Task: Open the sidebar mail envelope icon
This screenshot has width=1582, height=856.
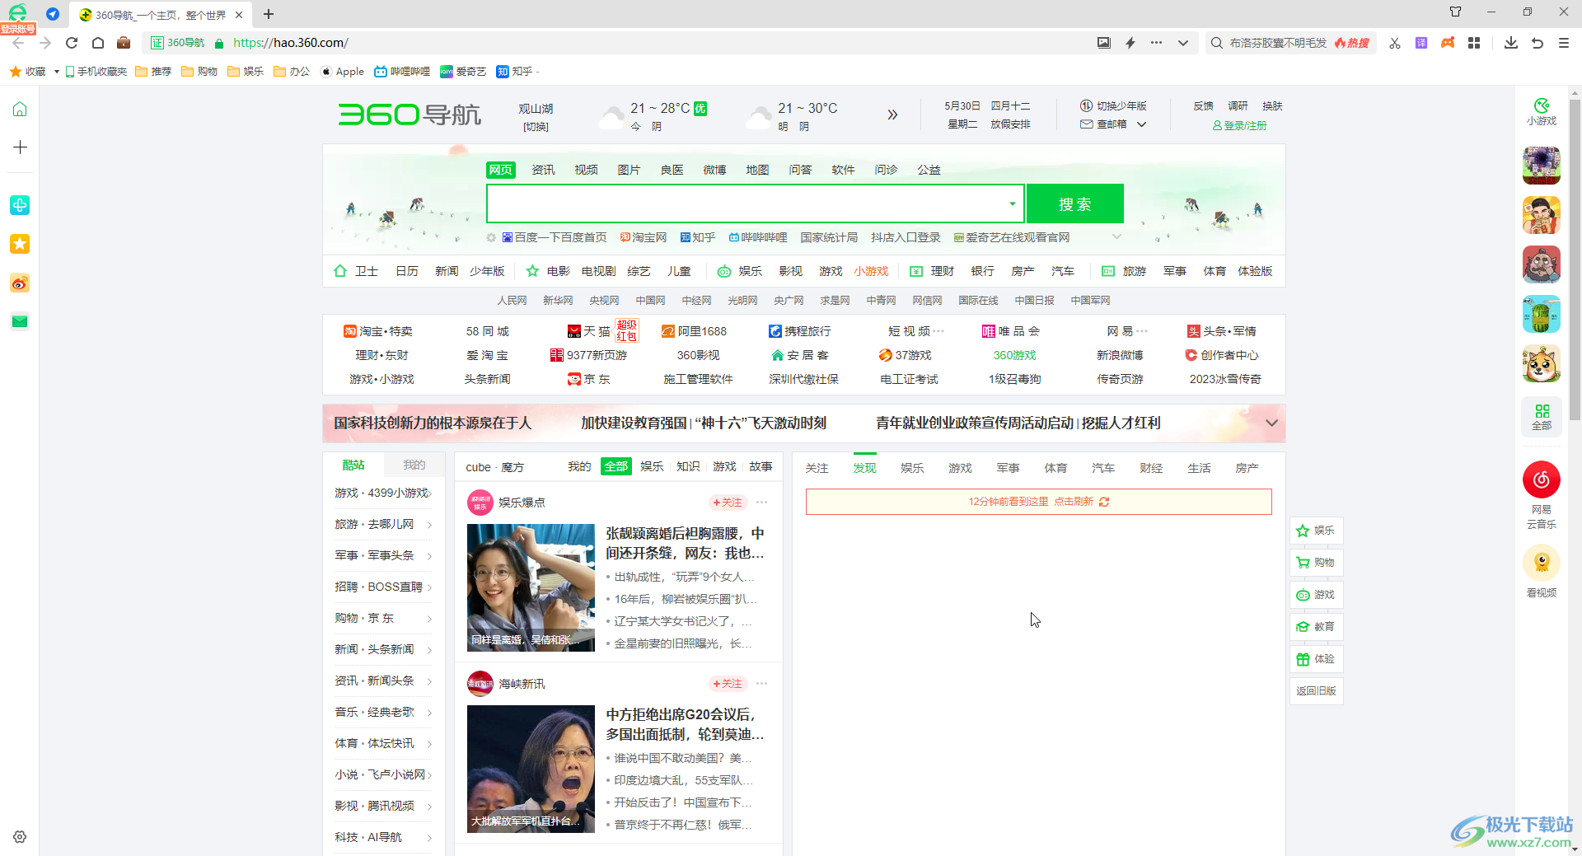Action: pyautogui.click(x=20, y=321)
